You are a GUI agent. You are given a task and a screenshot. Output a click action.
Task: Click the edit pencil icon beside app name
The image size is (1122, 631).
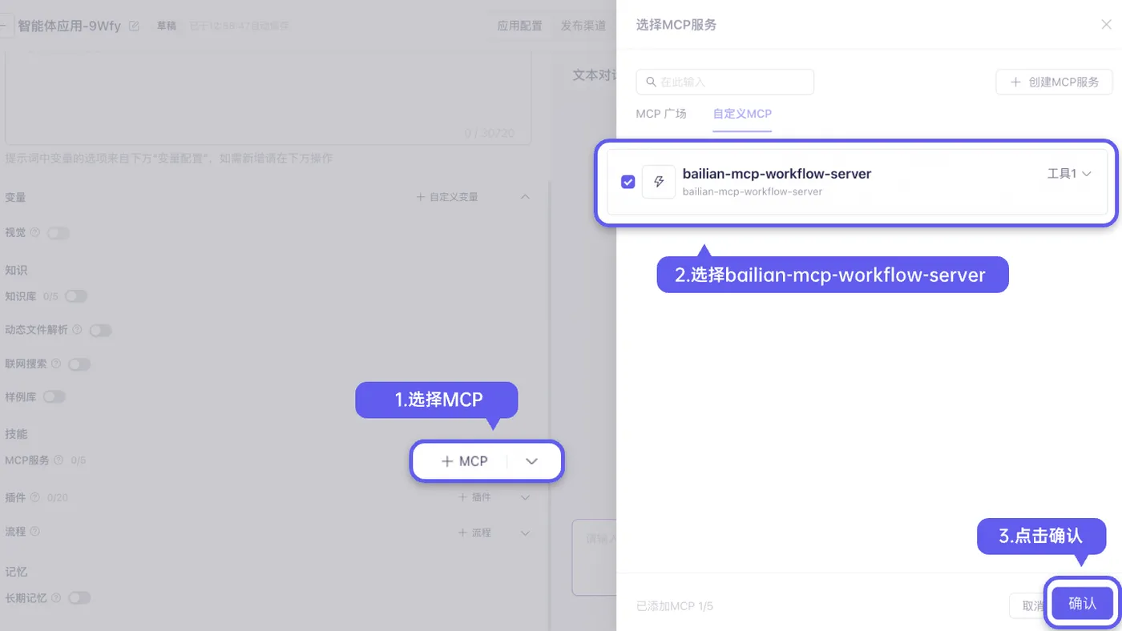[x=134, y=26]
